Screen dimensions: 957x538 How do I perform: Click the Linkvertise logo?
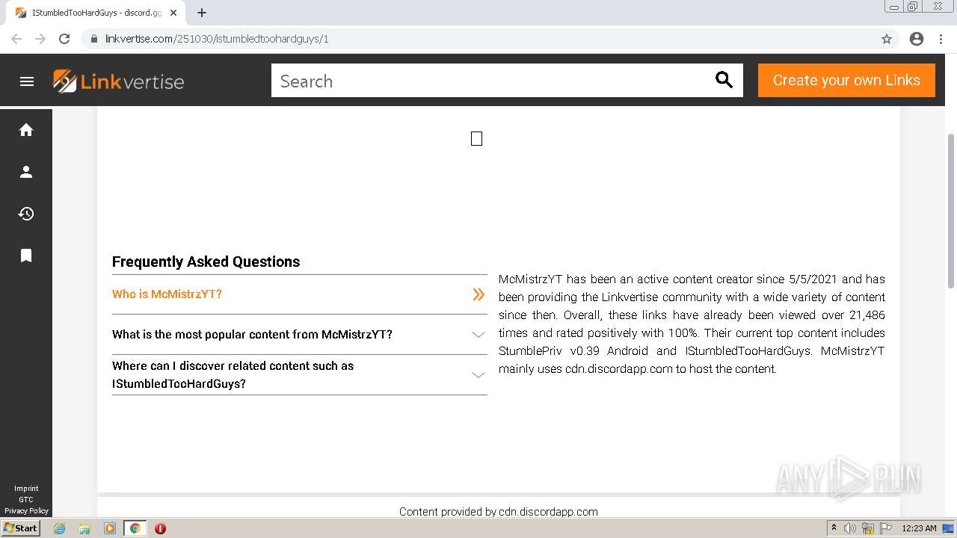click(118, 81)
